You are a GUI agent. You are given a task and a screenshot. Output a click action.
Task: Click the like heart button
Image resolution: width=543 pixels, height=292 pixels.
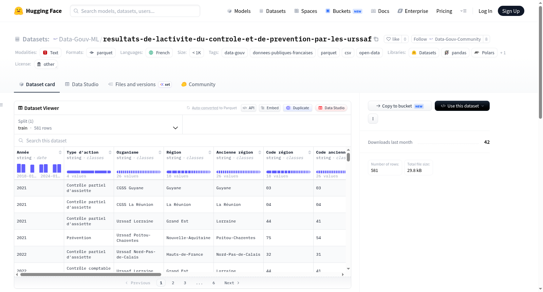(393, 39)
